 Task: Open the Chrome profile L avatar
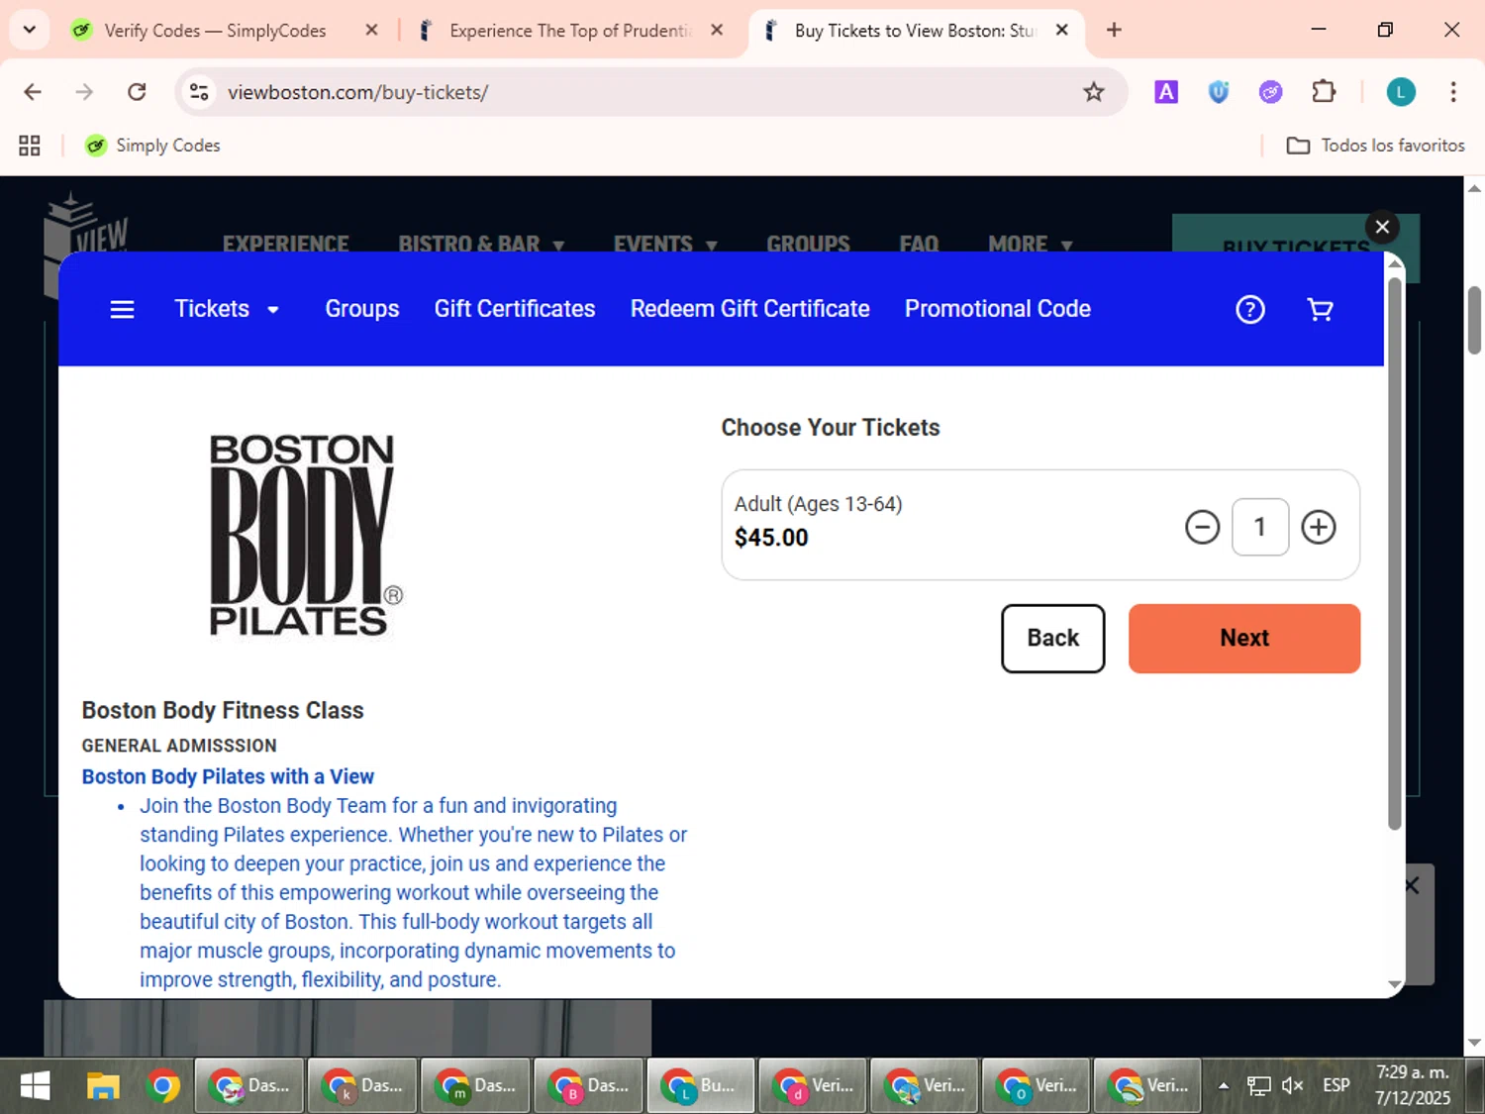click(1400, 92)
